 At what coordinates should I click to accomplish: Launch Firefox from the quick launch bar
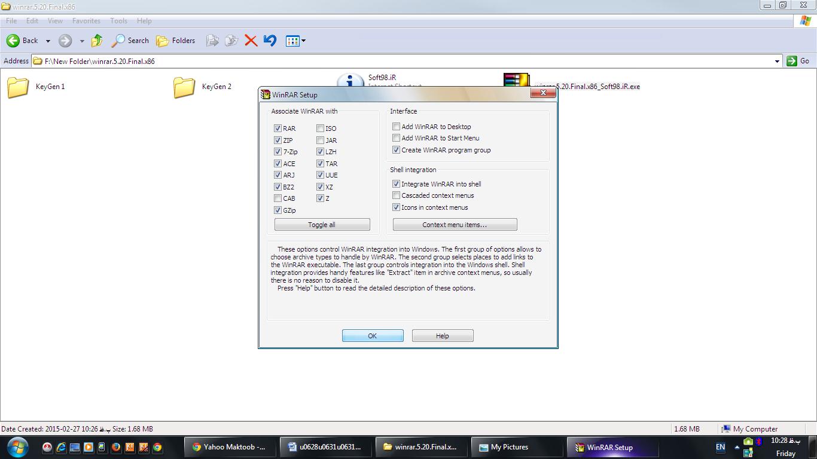pos(116,447)
